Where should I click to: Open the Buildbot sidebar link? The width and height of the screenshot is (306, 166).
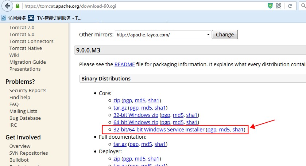point(19,160)
